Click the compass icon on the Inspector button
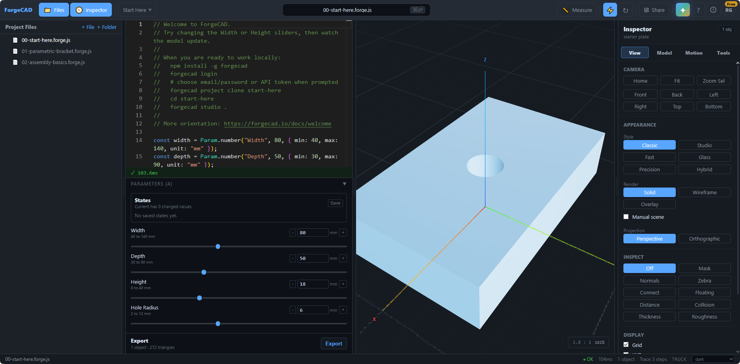Image resolution: width=740 pixels, height=364 pixels. pyautogui.click(x=79, y=10)
